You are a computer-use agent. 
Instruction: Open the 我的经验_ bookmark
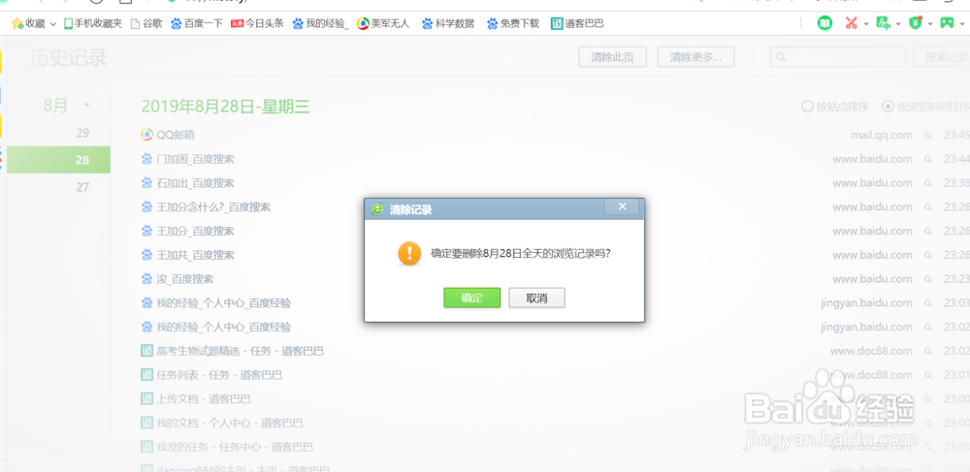(x=321, y=23)
